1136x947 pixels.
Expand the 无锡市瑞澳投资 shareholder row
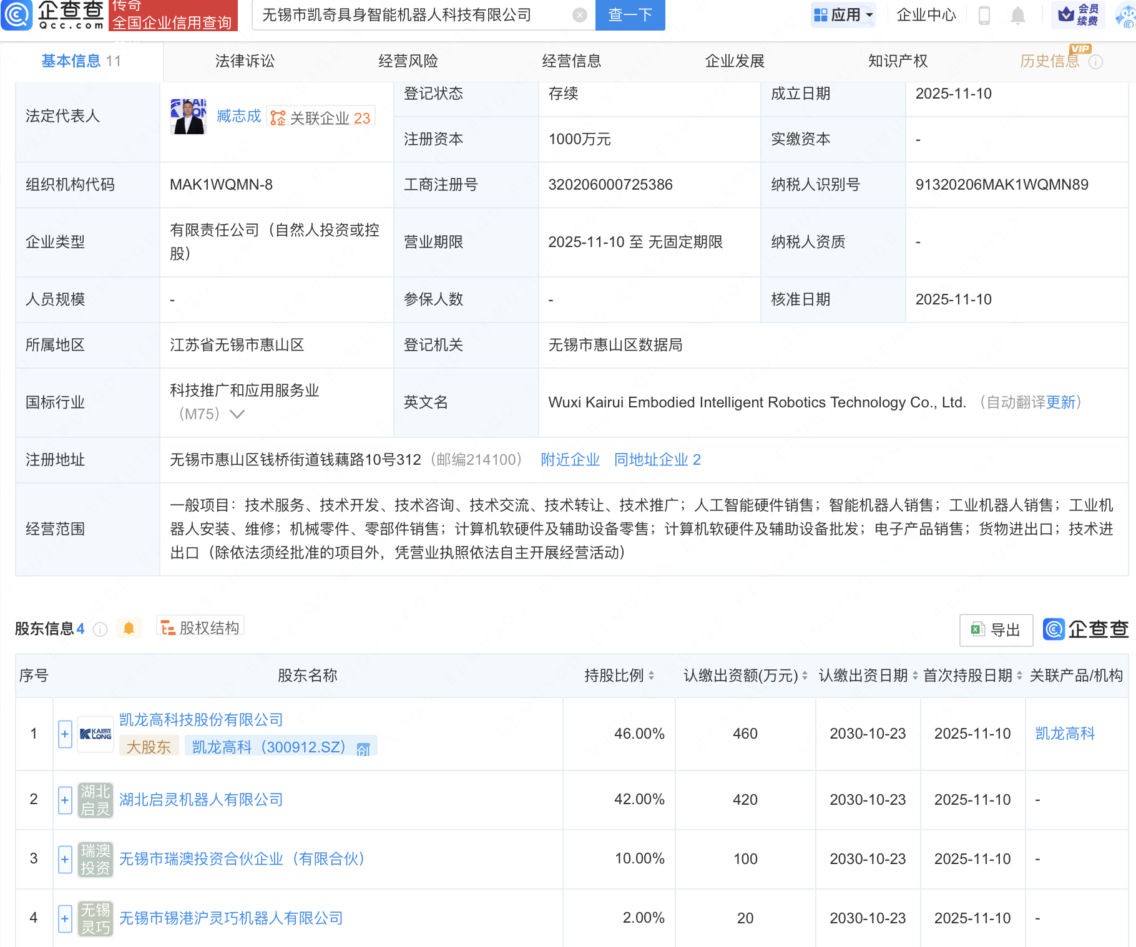[x=65, y=859]
